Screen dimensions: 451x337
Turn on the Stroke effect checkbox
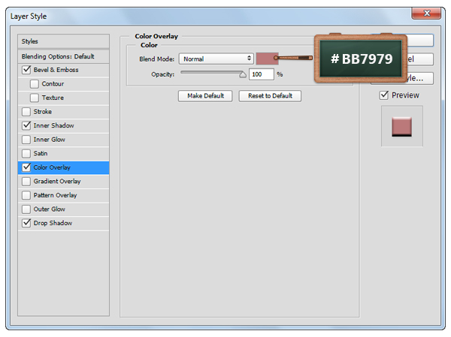tap(27, 112)
